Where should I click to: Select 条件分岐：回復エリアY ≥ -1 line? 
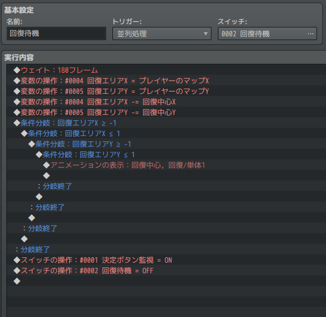point(166,144)
